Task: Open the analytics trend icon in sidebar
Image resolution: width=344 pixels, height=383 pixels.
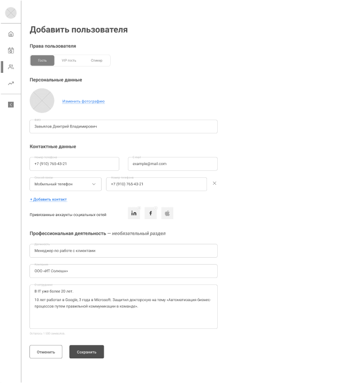Action: tap(11, 84)
